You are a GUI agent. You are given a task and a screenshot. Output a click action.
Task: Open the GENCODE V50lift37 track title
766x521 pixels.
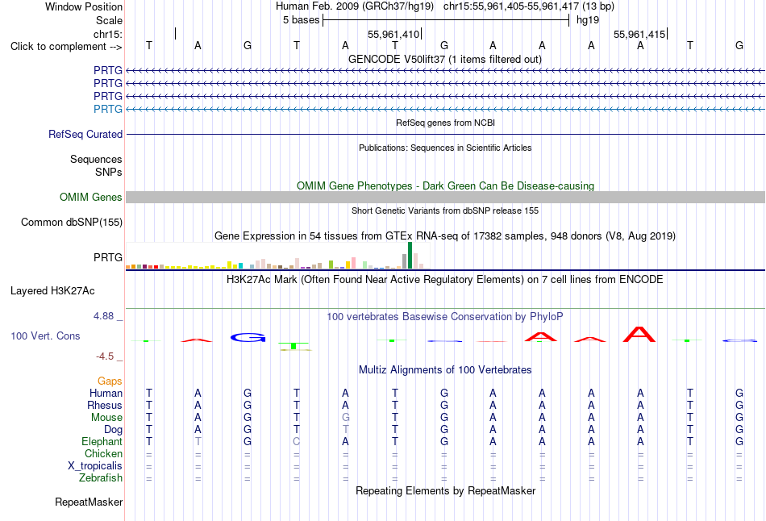pos(445,59)
